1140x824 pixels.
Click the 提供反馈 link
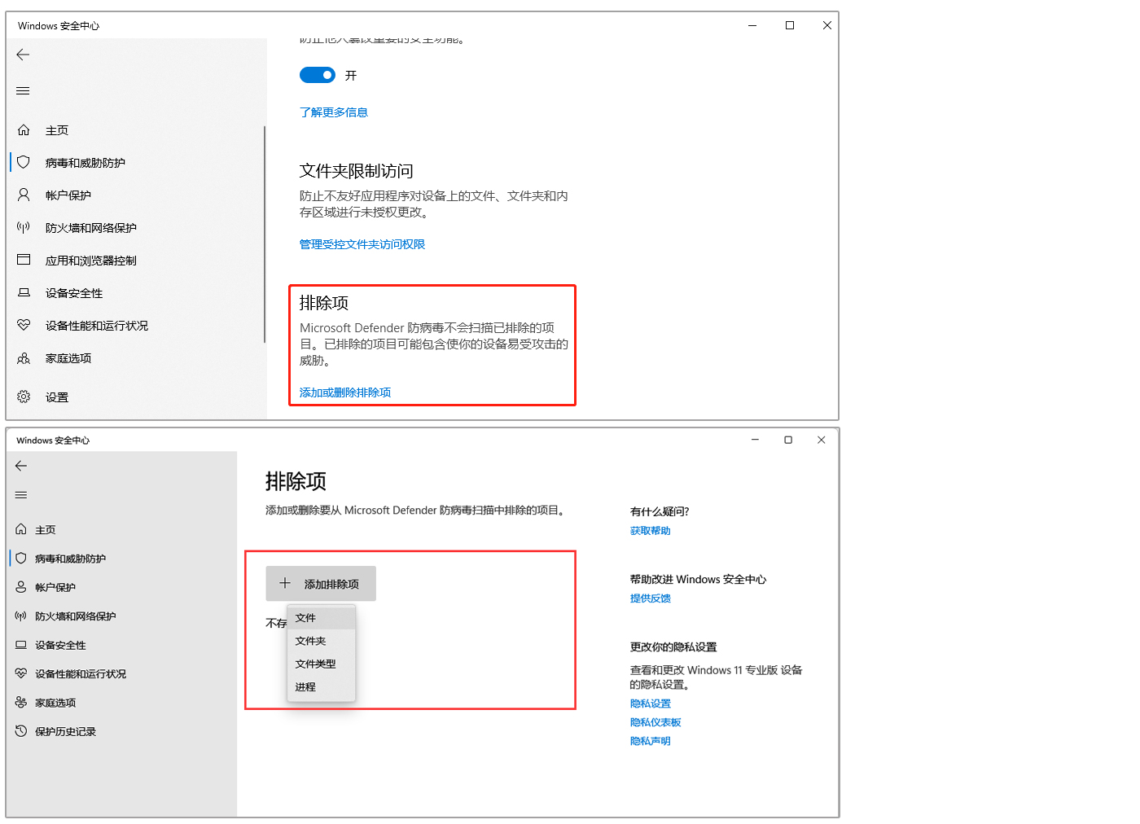click(651, 598)
